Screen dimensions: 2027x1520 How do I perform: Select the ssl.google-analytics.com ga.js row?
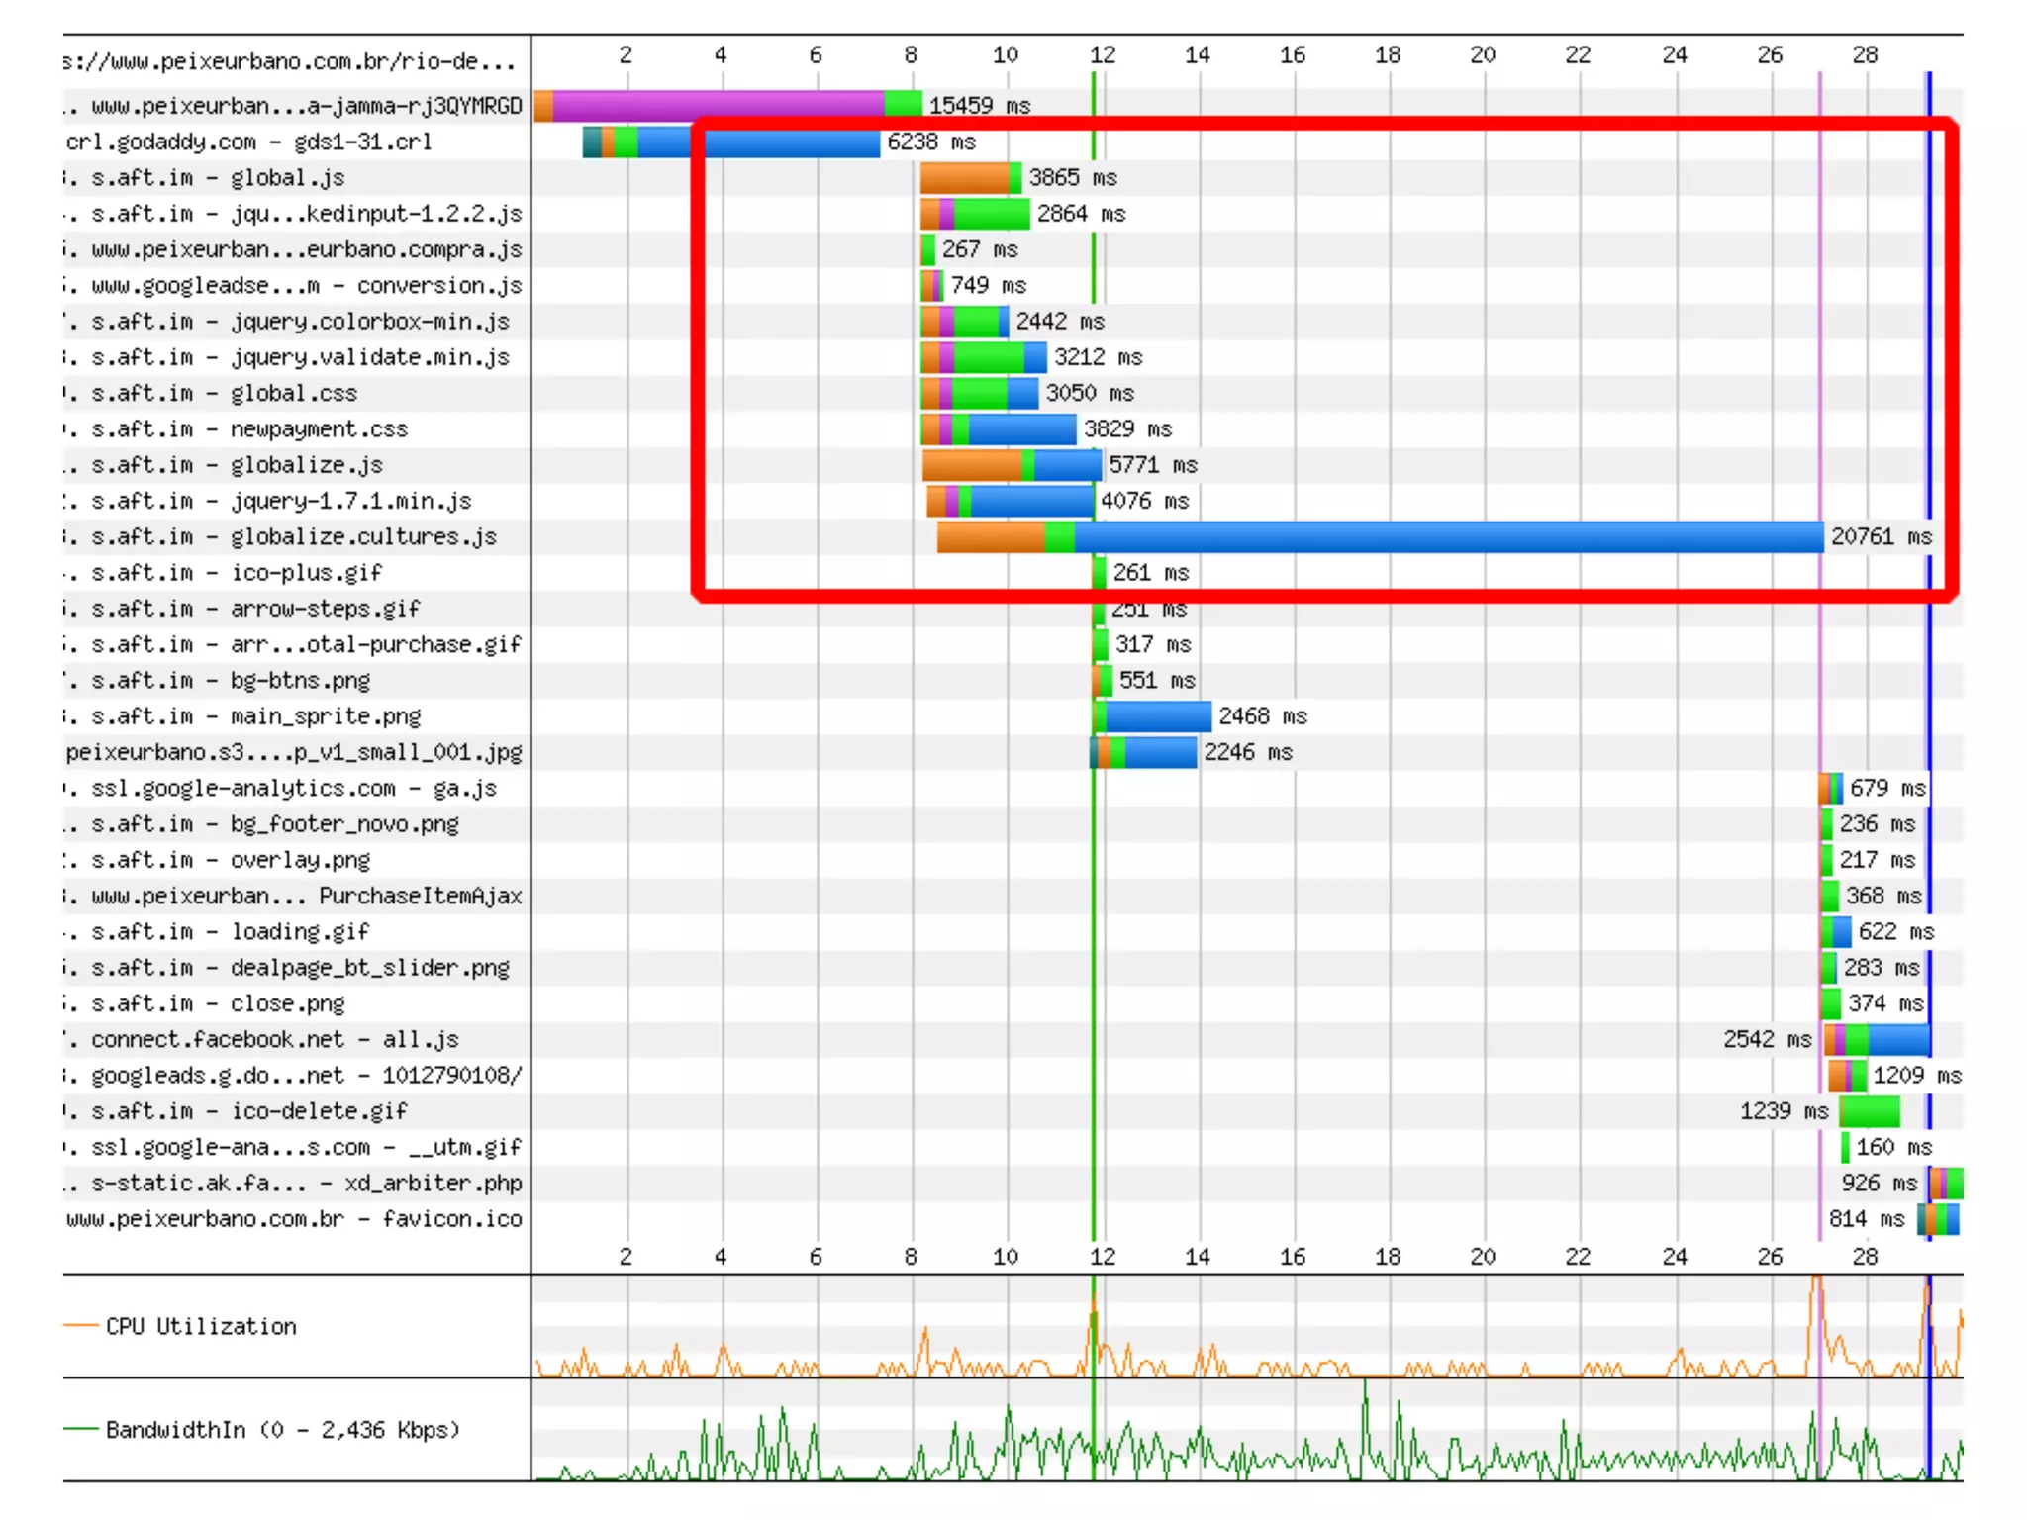tap(293, 789)
